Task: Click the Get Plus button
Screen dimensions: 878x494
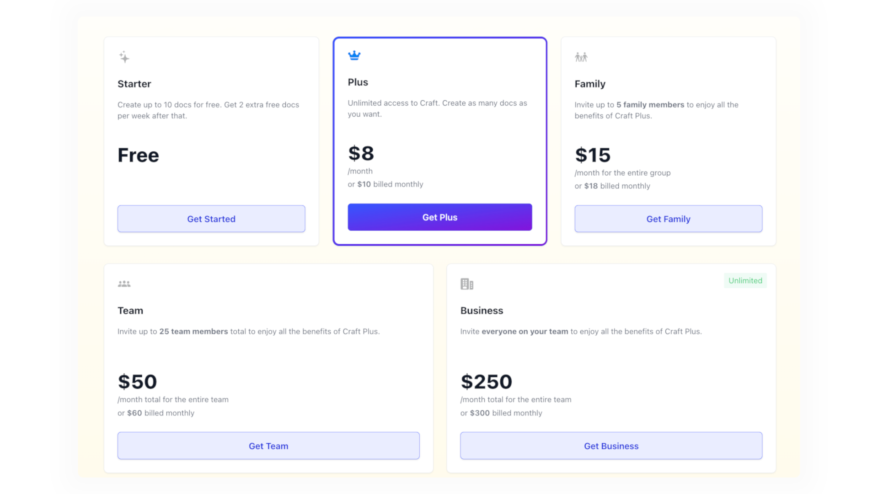Action: point(439,217)
